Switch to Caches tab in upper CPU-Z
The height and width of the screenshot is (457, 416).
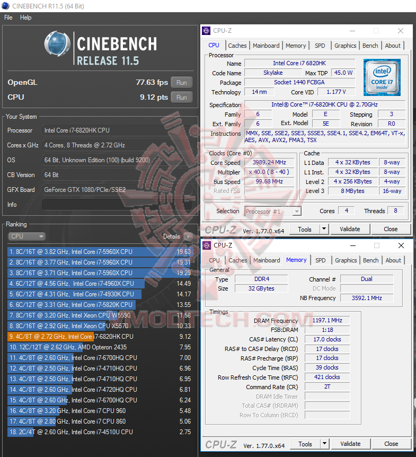(x=237, y=46)
